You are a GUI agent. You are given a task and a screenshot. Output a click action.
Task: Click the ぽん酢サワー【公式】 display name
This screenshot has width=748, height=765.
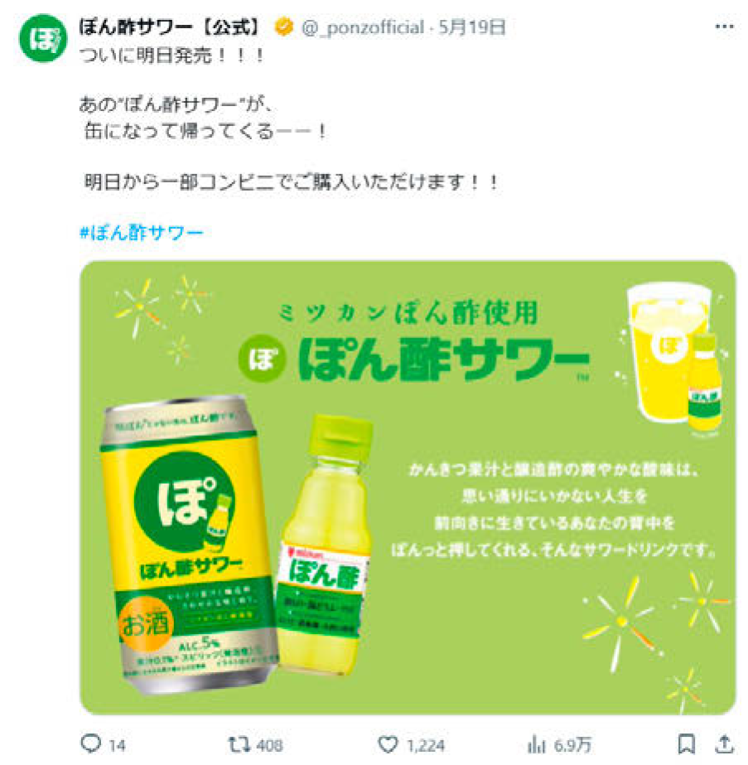point(169,27)
